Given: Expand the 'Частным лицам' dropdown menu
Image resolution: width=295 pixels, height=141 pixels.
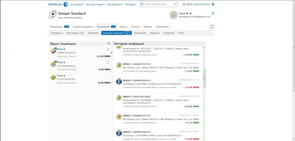Looking at the screenshot, I should pyautogui.click(x=95, y=4).
